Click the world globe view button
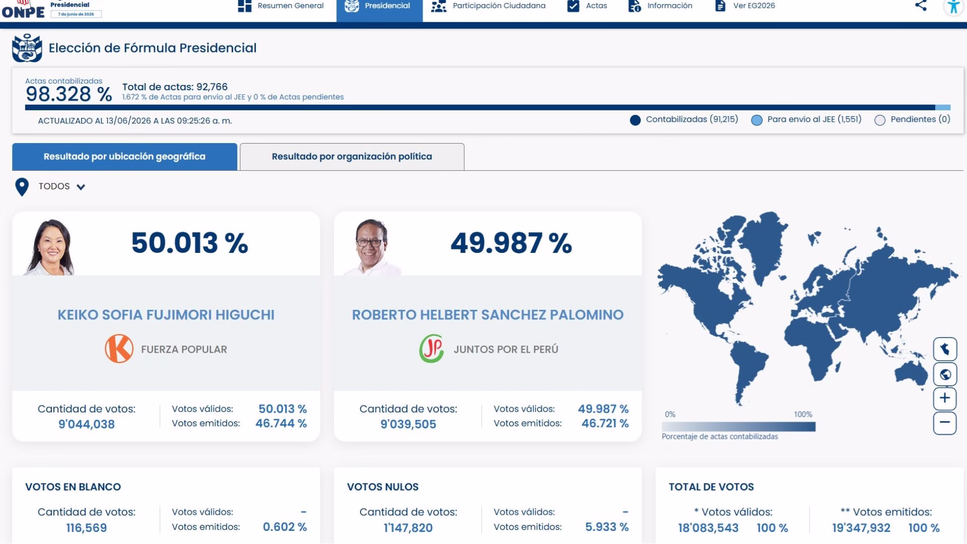 coord(945,374)
